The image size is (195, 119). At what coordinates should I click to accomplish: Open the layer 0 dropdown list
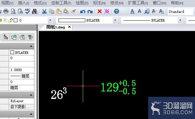tap(50, 20)
